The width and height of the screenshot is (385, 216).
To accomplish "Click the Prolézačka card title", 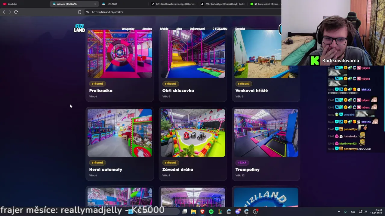I will (x=101, y=91).
